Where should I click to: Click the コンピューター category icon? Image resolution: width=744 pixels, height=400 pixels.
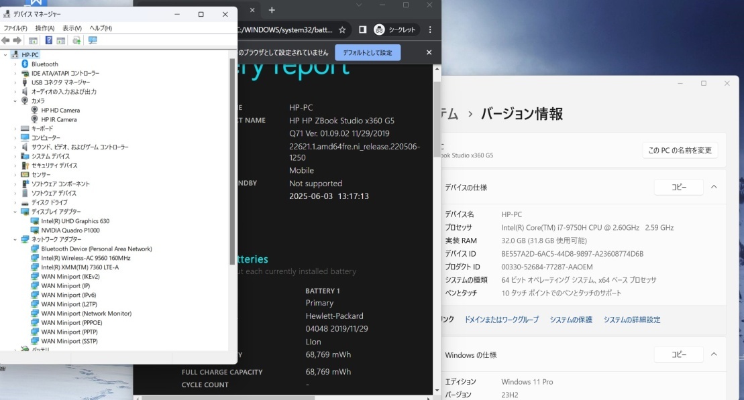25,138
